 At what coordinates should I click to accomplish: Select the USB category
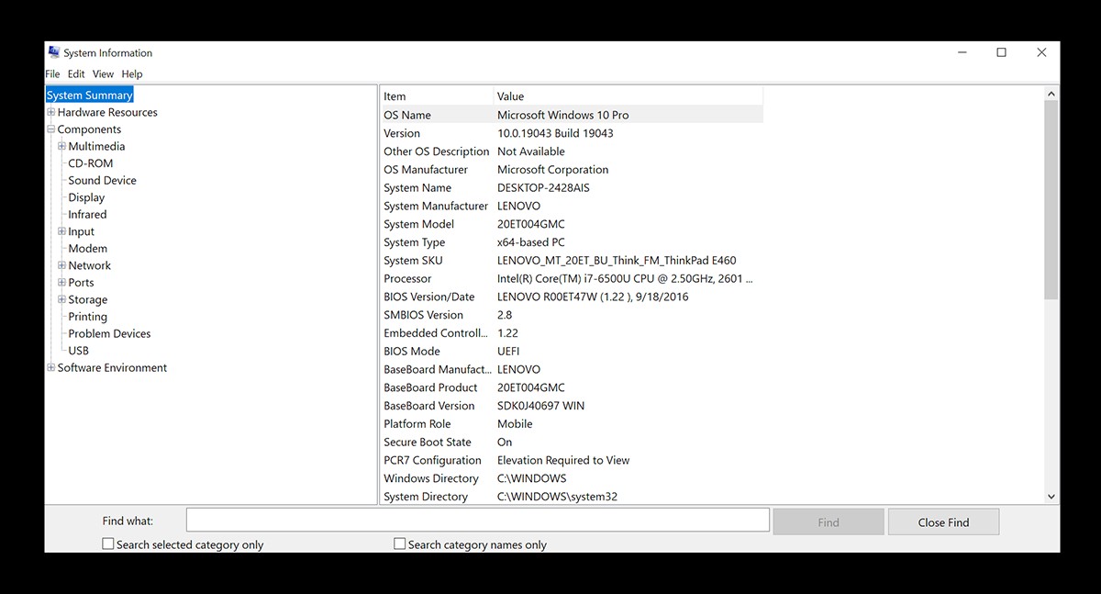pos(78,351)
